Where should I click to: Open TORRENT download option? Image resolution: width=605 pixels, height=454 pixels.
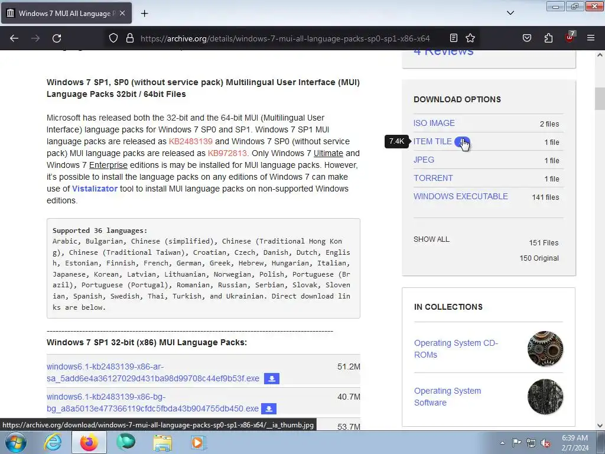pyautogui.click(x=433, y=178)
